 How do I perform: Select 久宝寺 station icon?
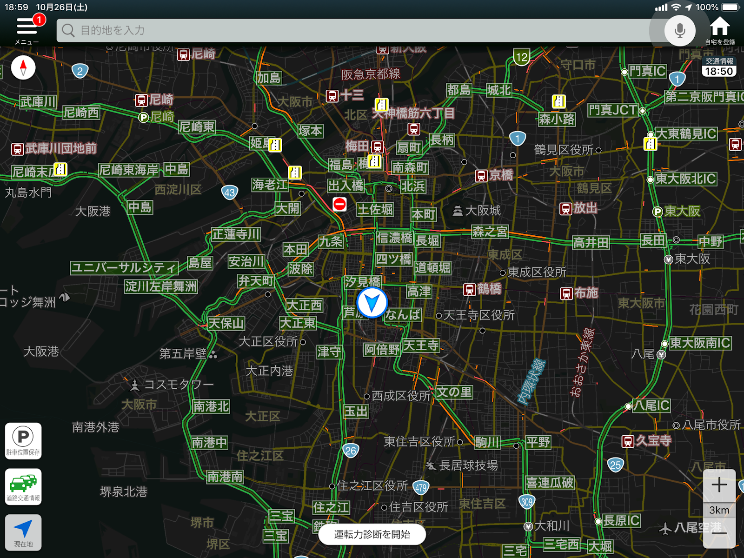[628, 441]
